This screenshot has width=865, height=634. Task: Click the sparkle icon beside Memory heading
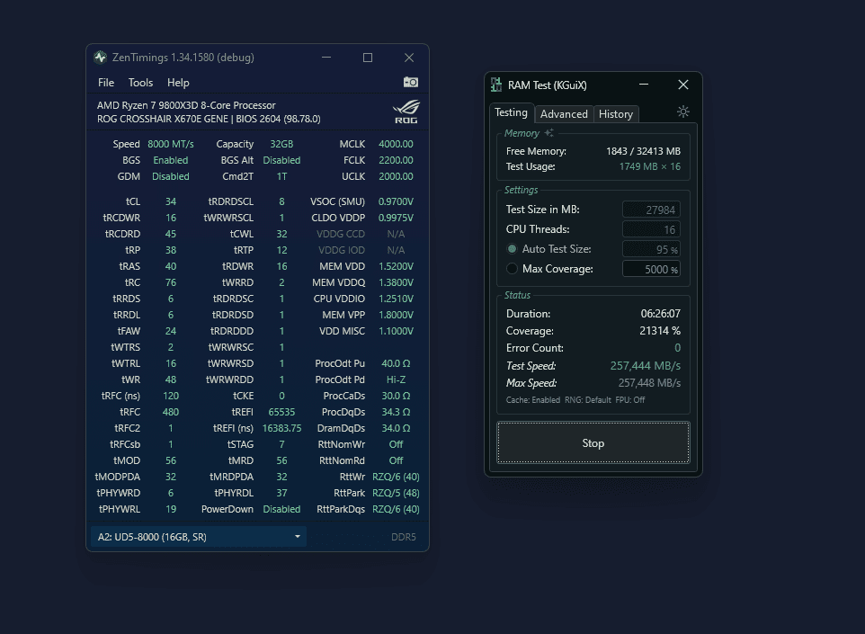click(x=548, y=133)
